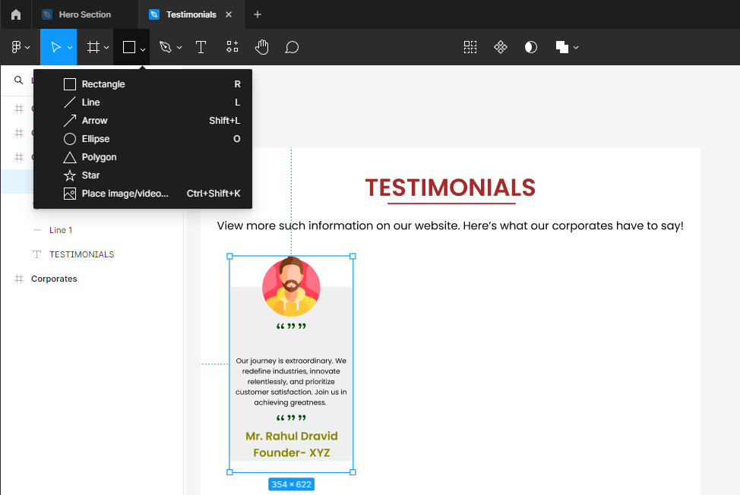The height and width of the screenshot is (495, 740).
Task: Select the Comment tool
Action: tap(292, 47)
